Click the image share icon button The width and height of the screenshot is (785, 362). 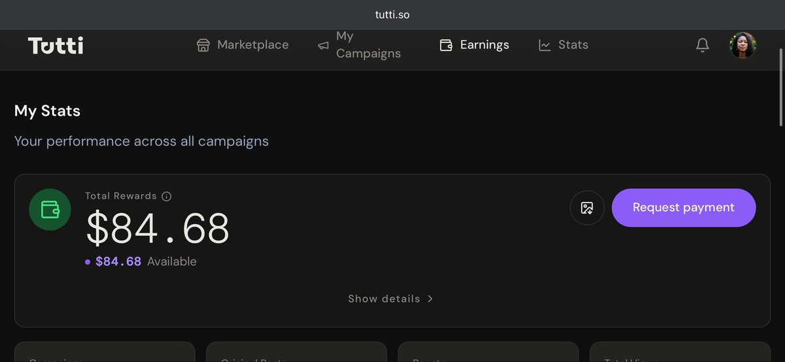pyautogui.click(x=587, y=208)
